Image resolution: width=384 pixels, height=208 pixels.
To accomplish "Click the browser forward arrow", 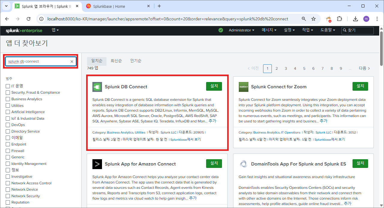I will (18, 19).
